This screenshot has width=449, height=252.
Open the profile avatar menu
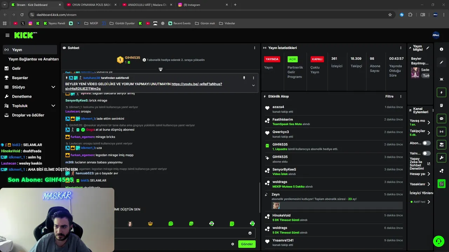coord(436,35)
